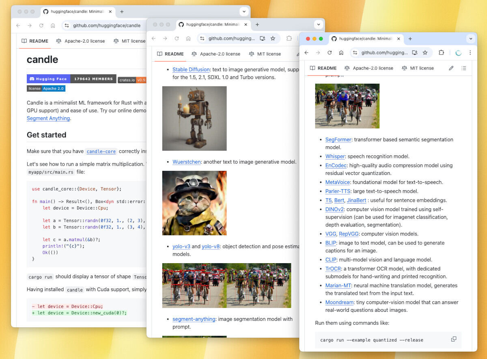Viewport: 487px width, 359px height.
Task: Open the Whisper speech recognition link
Action: point(335,156)
